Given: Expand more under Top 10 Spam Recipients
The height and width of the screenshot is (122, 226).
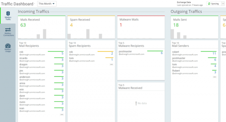Looking at the screenshot, I should (111, 65).
